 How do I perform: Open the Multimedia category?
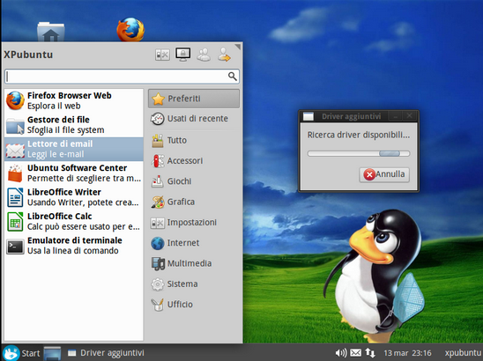(x=194, y=264)
